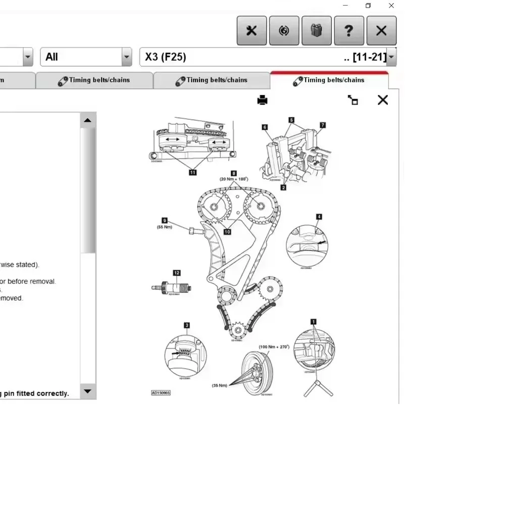Switch to the first Timing belts/chains tab
Viewport: 505px width, 505px height.
click(x=94, y=80)
